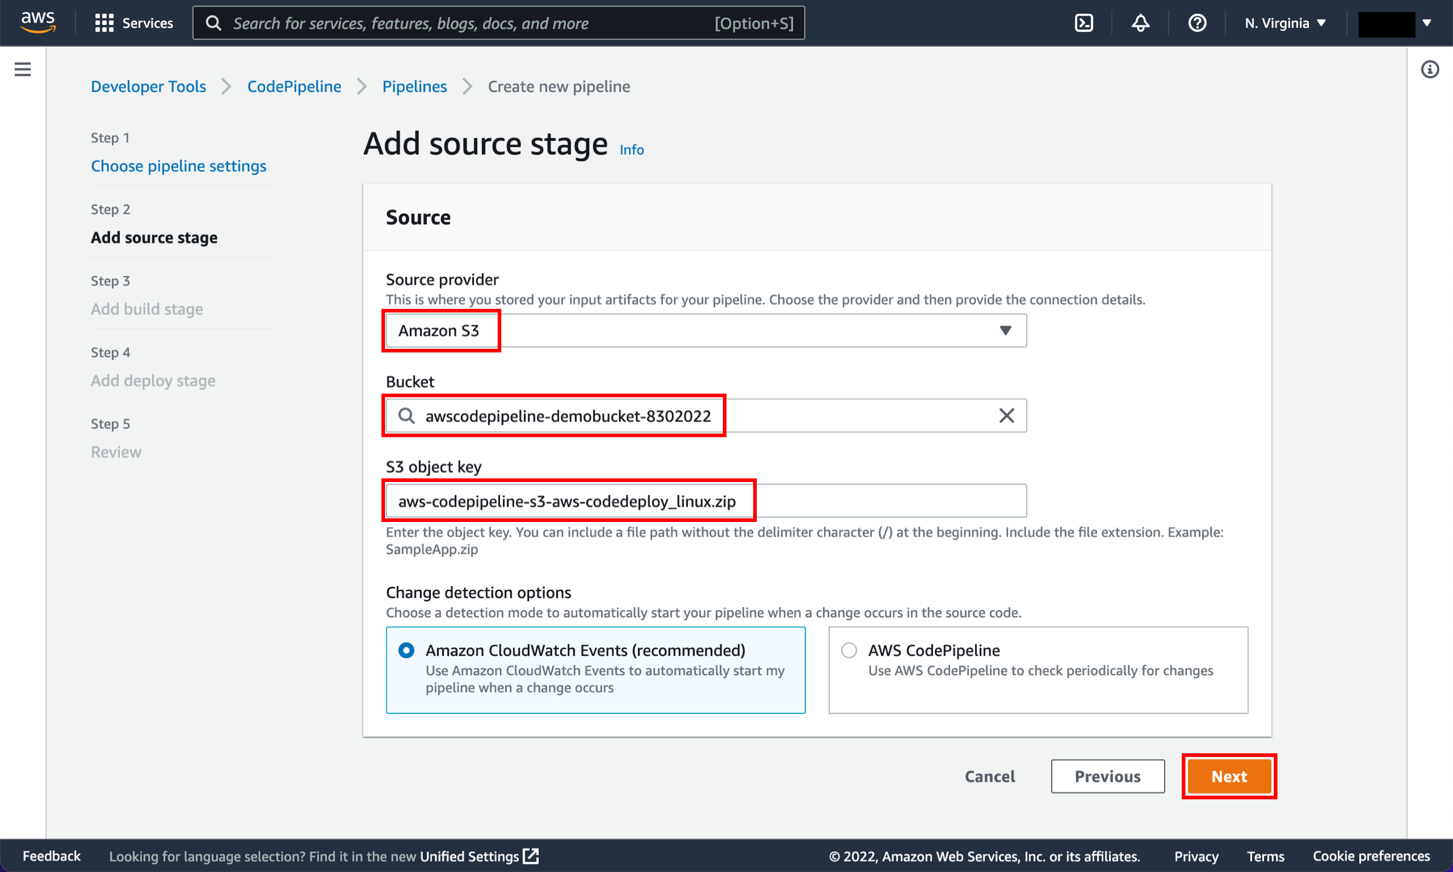The height and width of the screenshot is (872, 1453).
Task: Open Cookie preferences
Action: pos(1371,856)
